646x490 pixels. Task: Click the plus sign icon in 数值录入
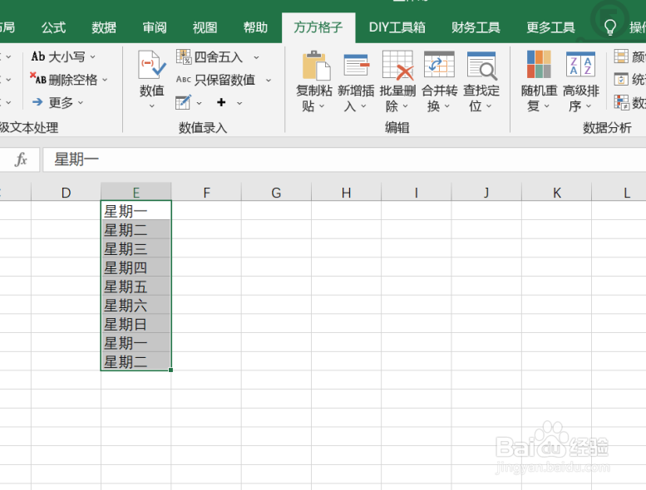click(221, 102)
